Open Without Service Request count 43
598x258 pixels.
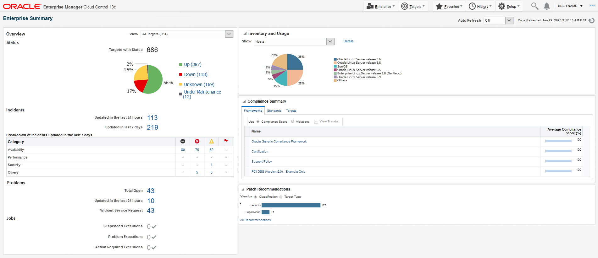pos(151,211)
